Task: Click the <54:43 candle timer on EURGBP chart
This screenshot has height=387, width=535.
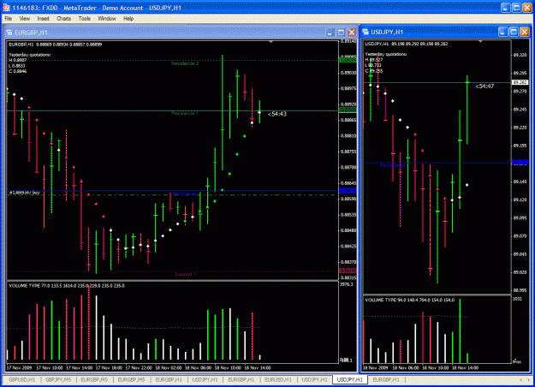Action: pyautogui.click(x=277, y=114)
